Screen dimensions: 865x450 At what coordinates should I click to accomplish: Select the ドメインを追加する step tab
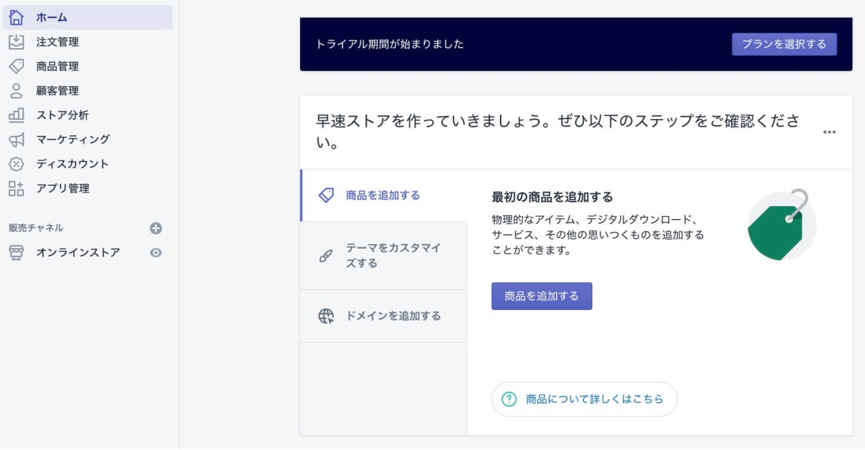click(383, 316)
